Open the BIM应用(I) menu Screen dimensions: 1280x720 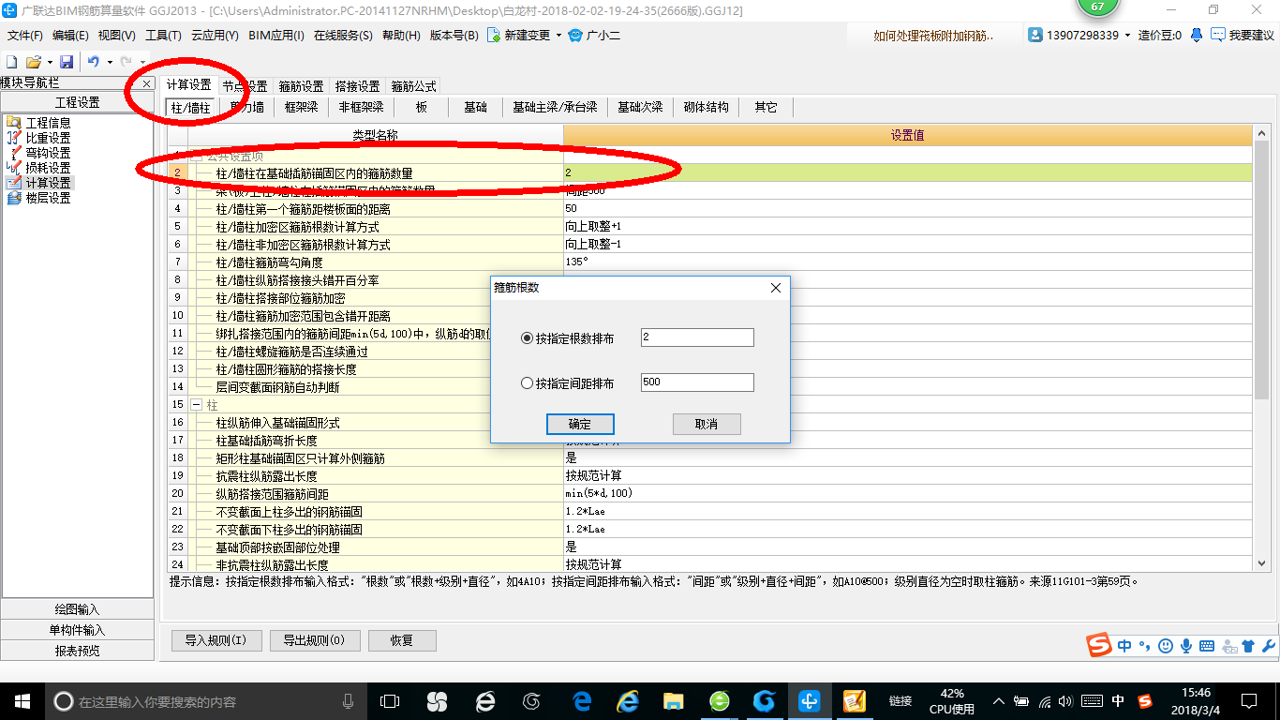276,36
